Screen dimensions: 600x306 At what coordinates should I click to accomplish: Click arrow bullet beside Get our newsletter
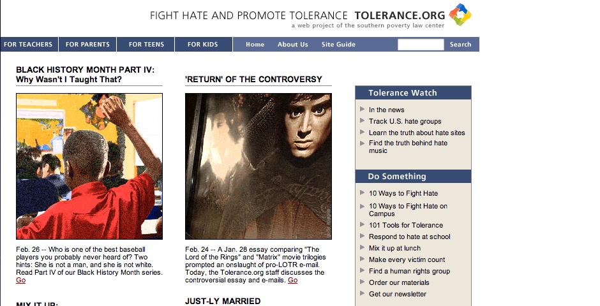point(362,293)
